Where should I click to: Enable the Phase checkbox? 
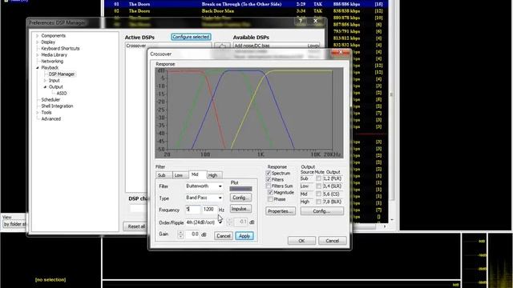click(270, 199)
